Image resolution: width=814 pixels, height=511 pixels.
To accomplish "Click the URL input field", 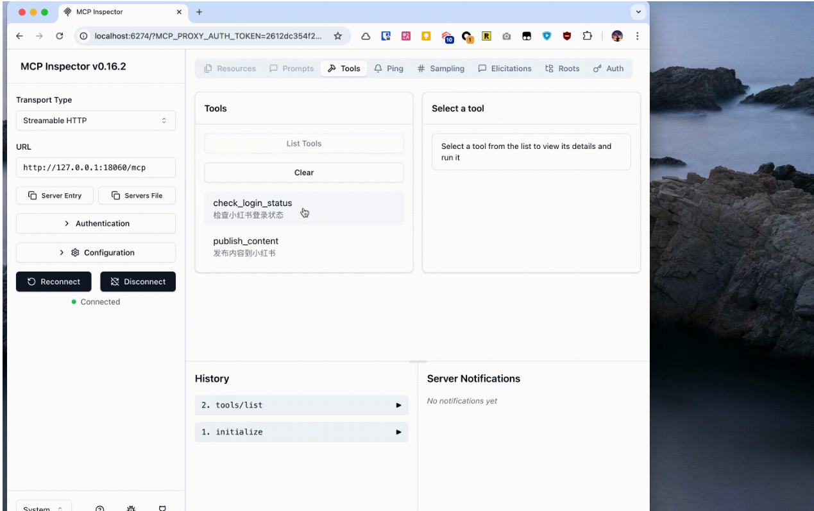I will [96, 168].
